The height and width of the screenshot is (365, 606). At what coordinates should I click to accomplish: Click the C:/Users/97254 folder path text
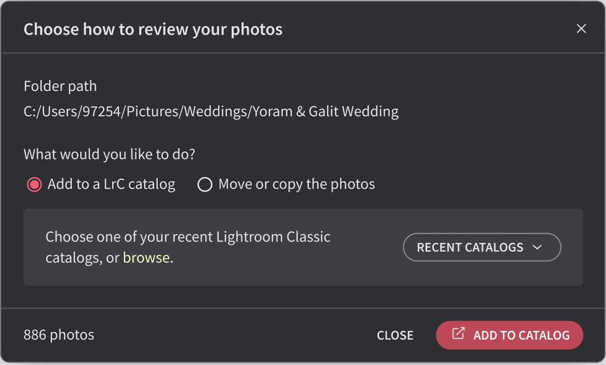coord(211,112)
